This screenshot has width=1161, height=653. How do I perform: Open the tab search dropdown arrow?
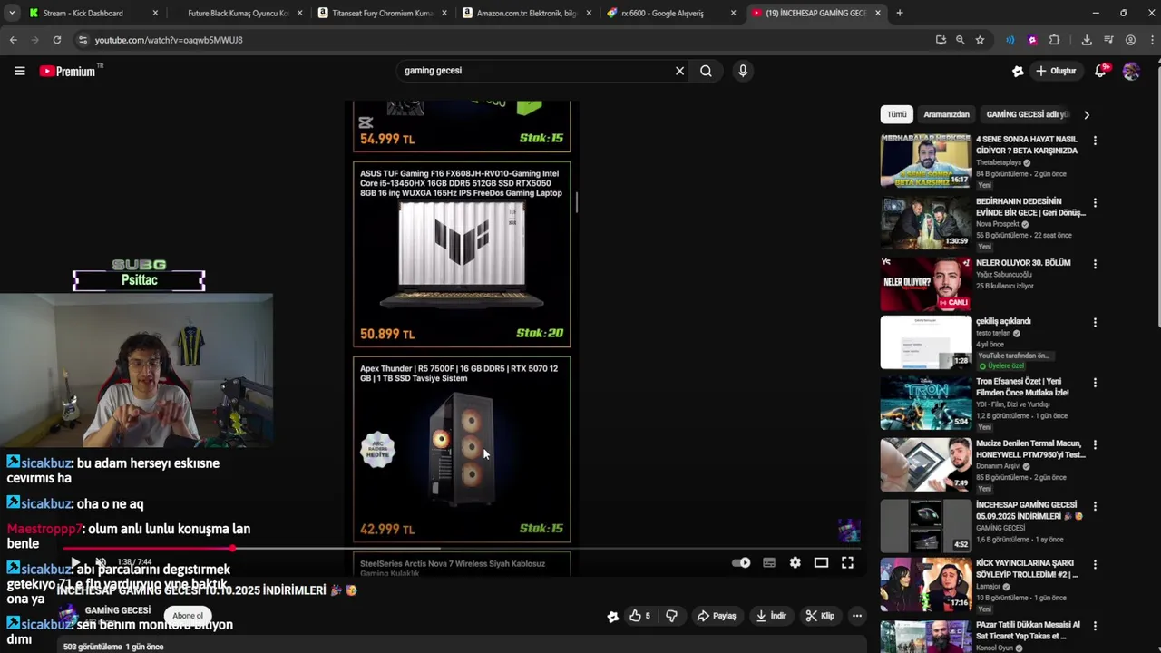(11, 13)
